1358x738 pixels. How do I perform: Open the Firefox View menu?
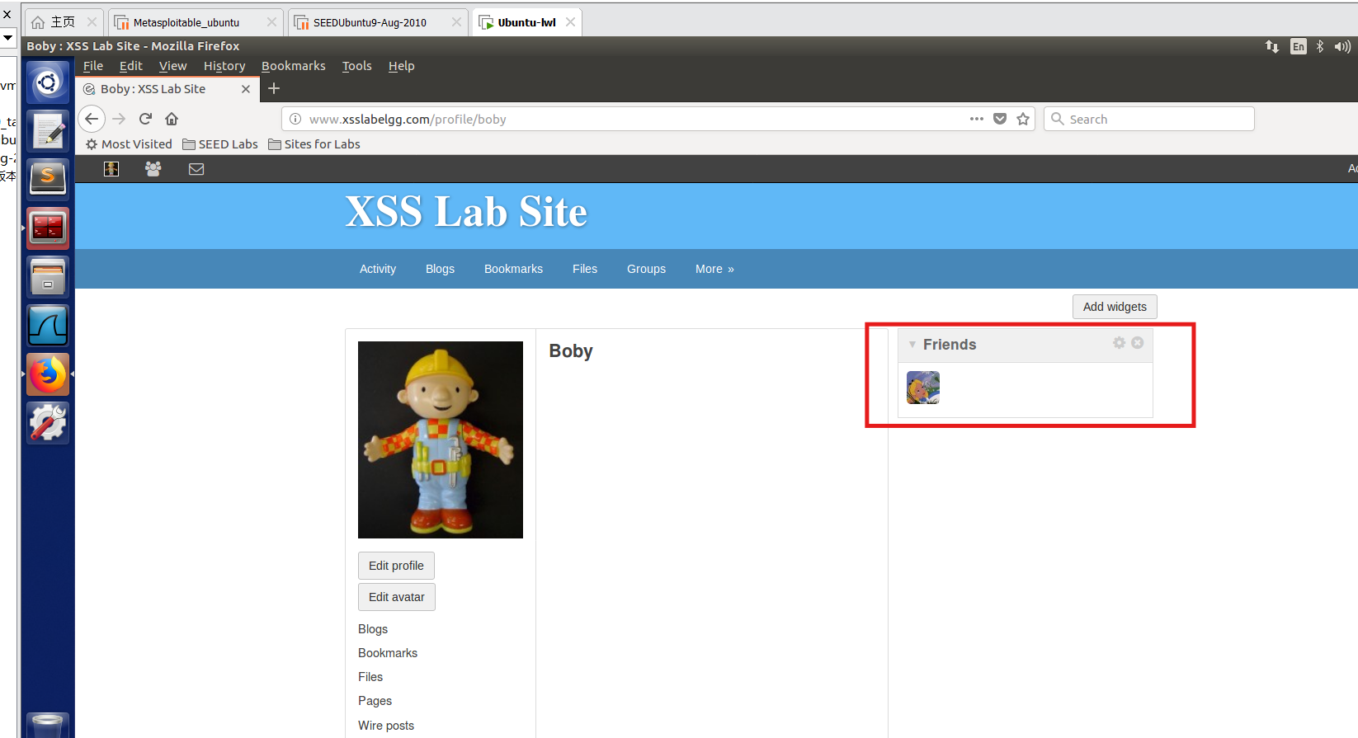173,66
